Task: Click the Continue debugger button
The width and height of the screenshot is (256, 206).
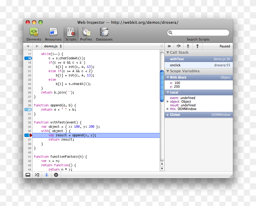Action: (169, 46)
